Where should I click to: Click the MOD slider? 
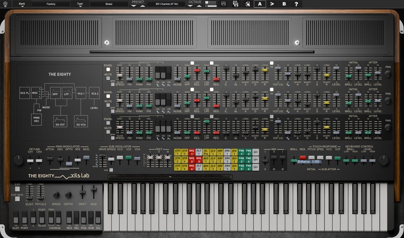pyautogui.click(x=94, y=189)
